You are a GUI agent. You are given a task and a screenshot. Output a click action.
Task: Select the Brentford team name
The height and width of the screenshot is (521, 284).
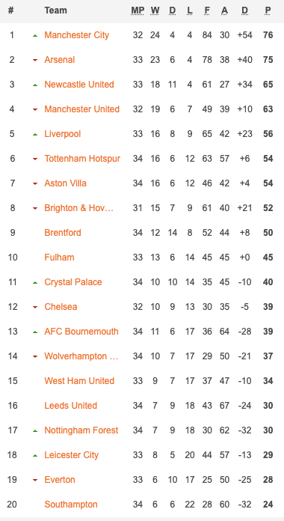(63, 233)
